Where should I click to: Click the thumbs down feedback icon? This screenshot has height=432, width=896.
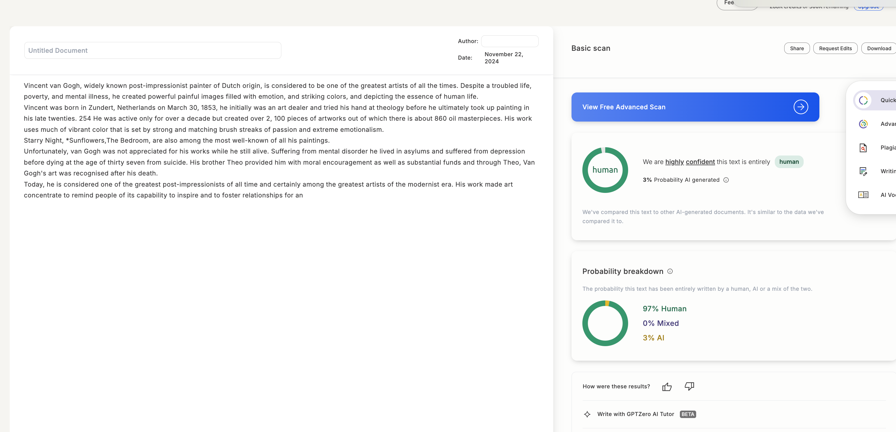[x=689, y=386]
